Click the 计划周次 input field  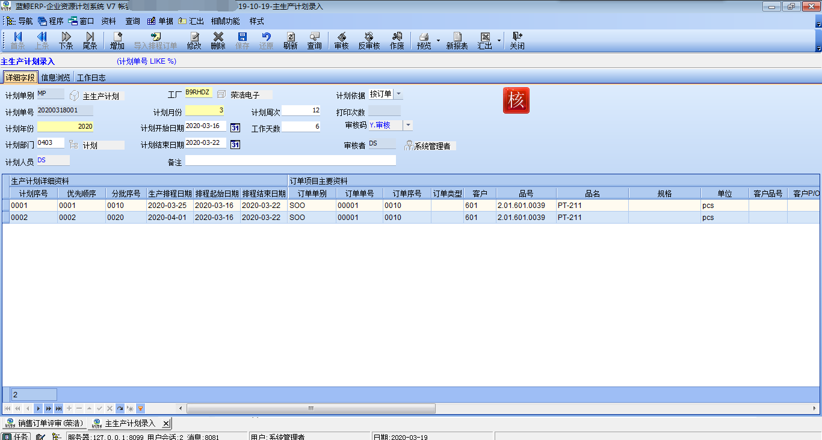point(301,111)
